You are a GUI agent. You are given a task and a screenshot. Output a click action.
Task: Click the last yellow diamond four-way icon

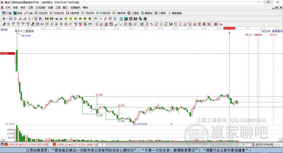(90, 19)
